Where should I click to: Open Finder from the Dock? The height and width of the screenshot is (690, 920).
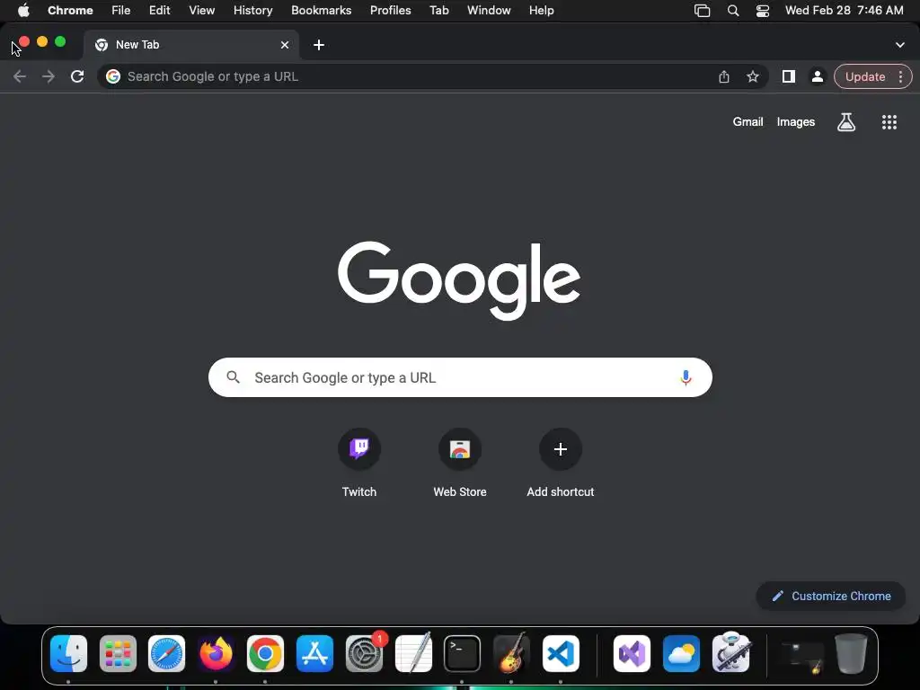pyautogui.click(x=68, y=654)
